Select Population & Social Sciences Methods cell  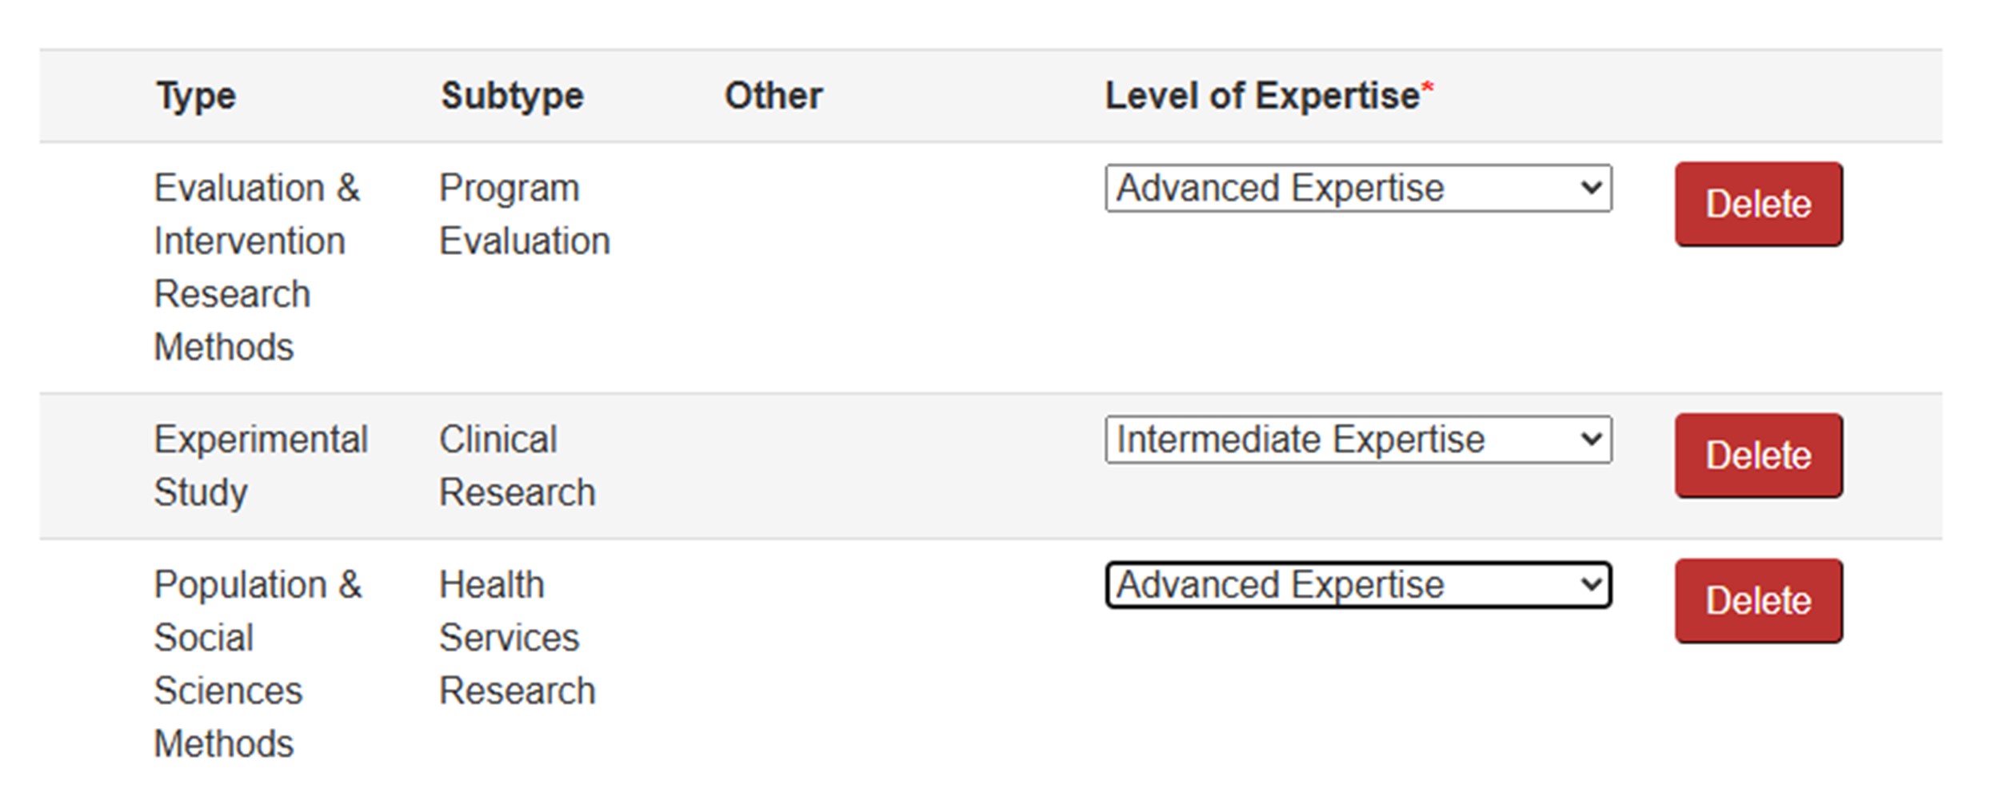click(256, 663)
